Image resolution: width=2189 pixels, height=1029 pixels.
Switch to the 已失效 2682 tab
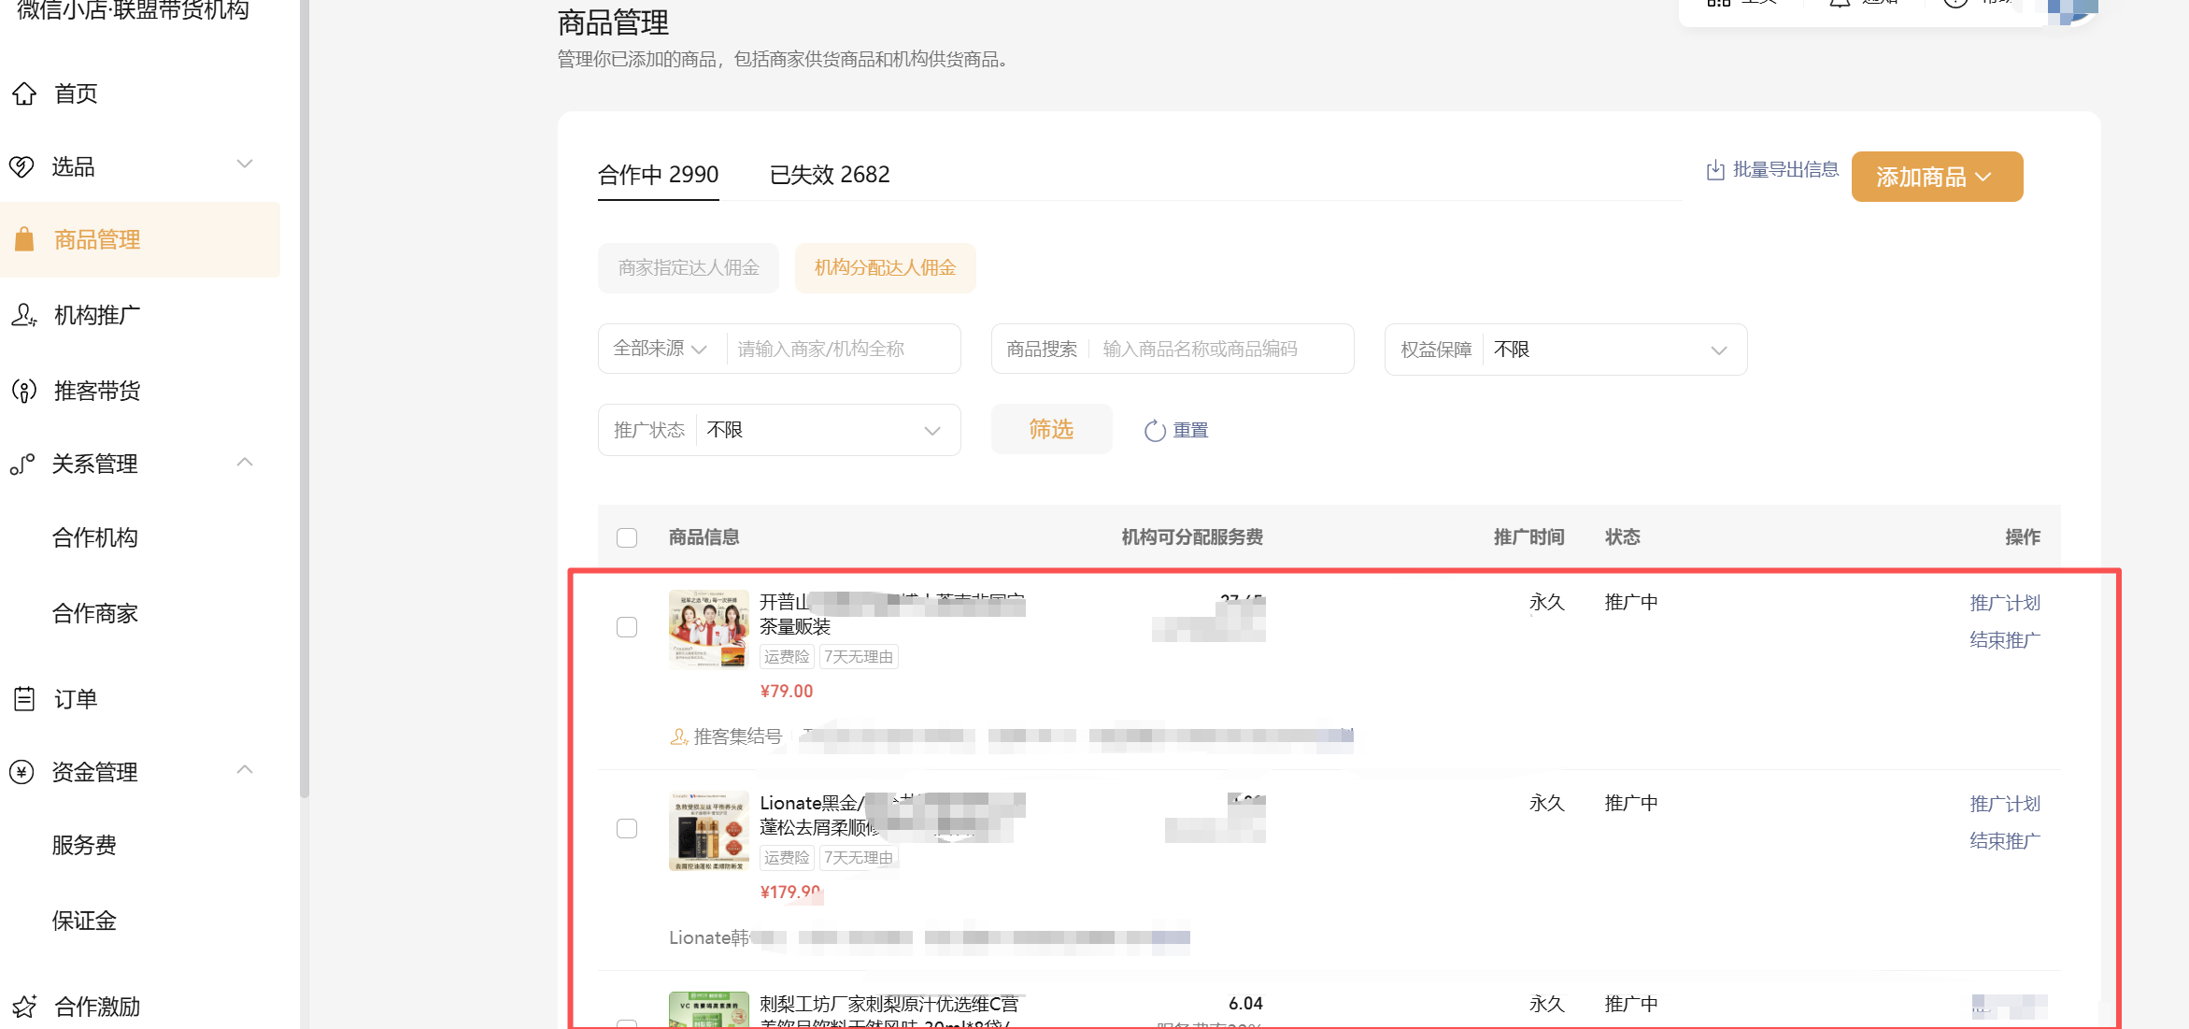pos(829,175)
